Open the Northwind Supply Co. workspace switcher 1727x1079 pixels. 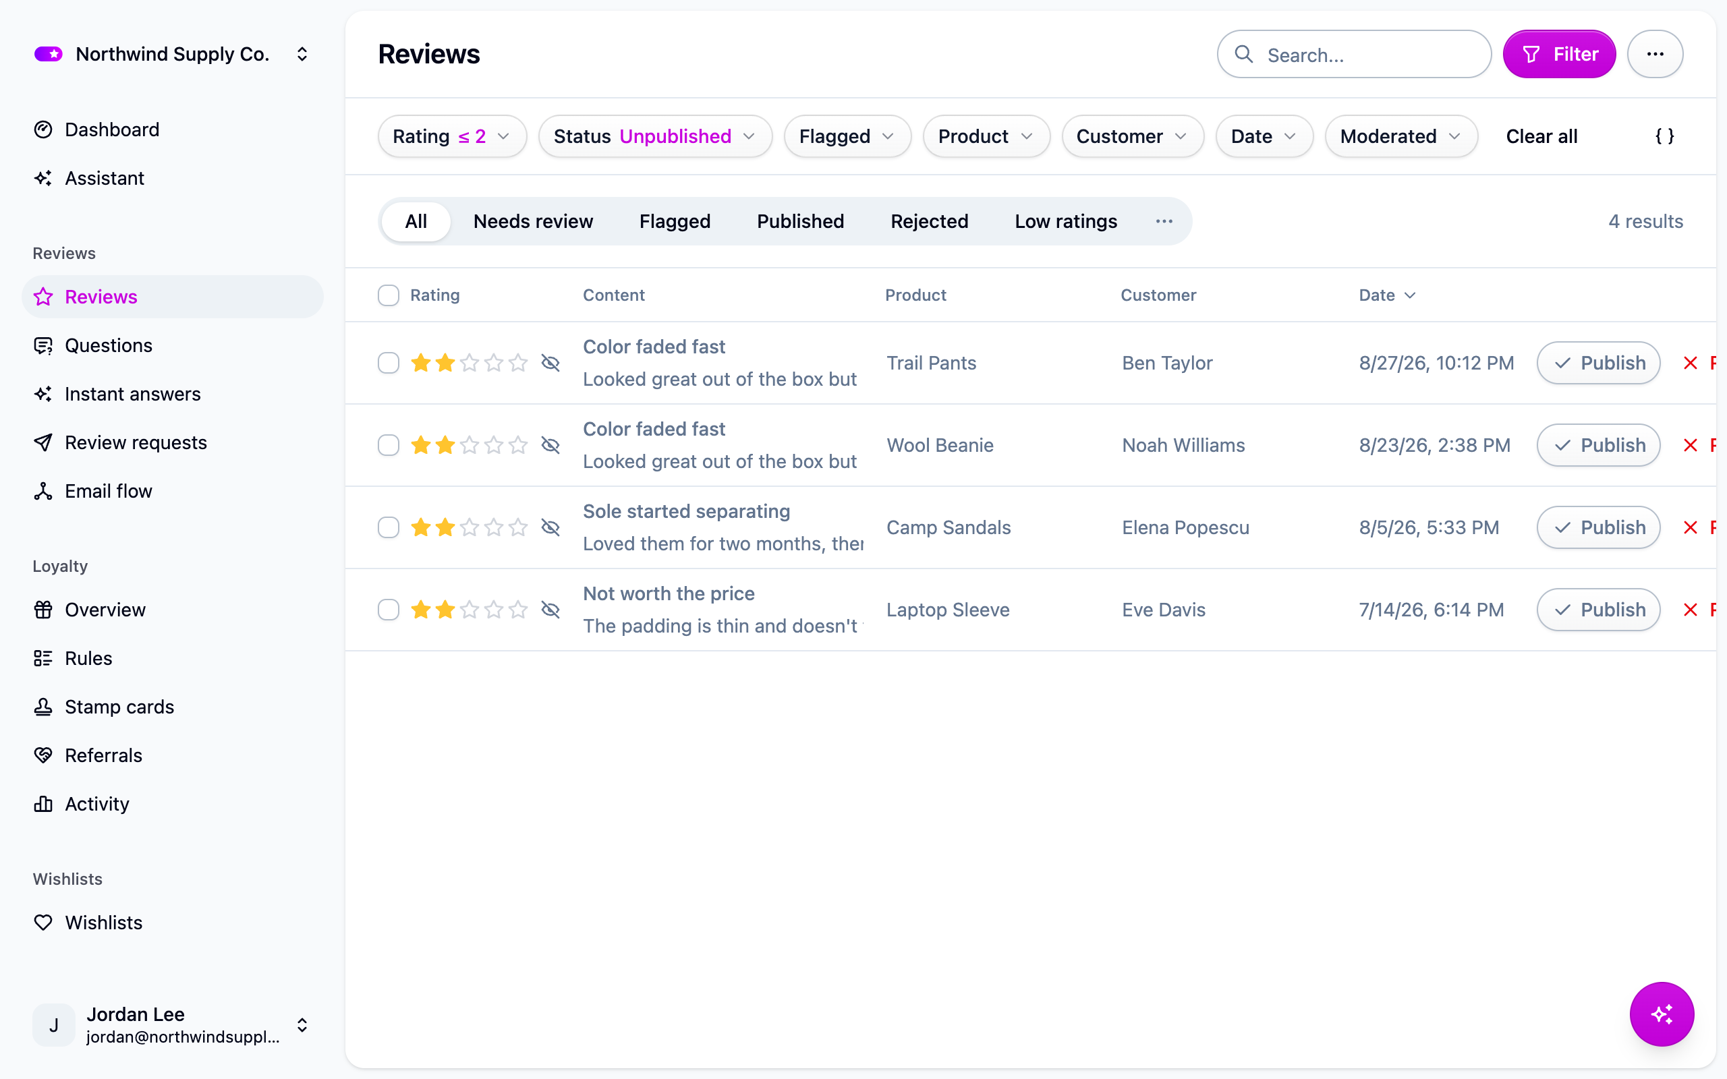(x=172, y=54)
